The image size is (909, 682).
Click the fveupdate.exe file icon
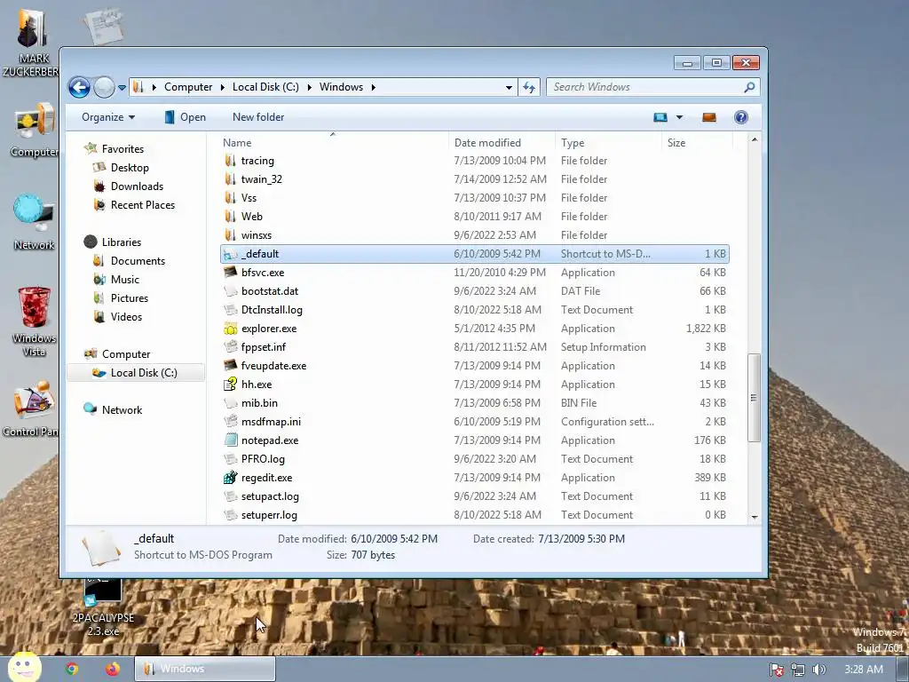(x=230, y=365)
